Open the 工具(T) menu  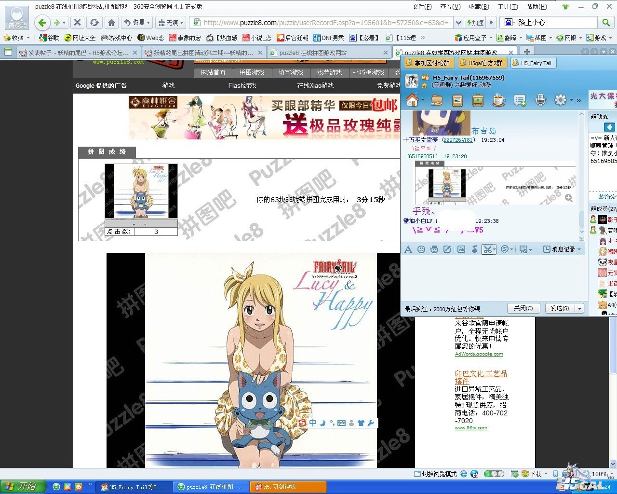[508, 7]
